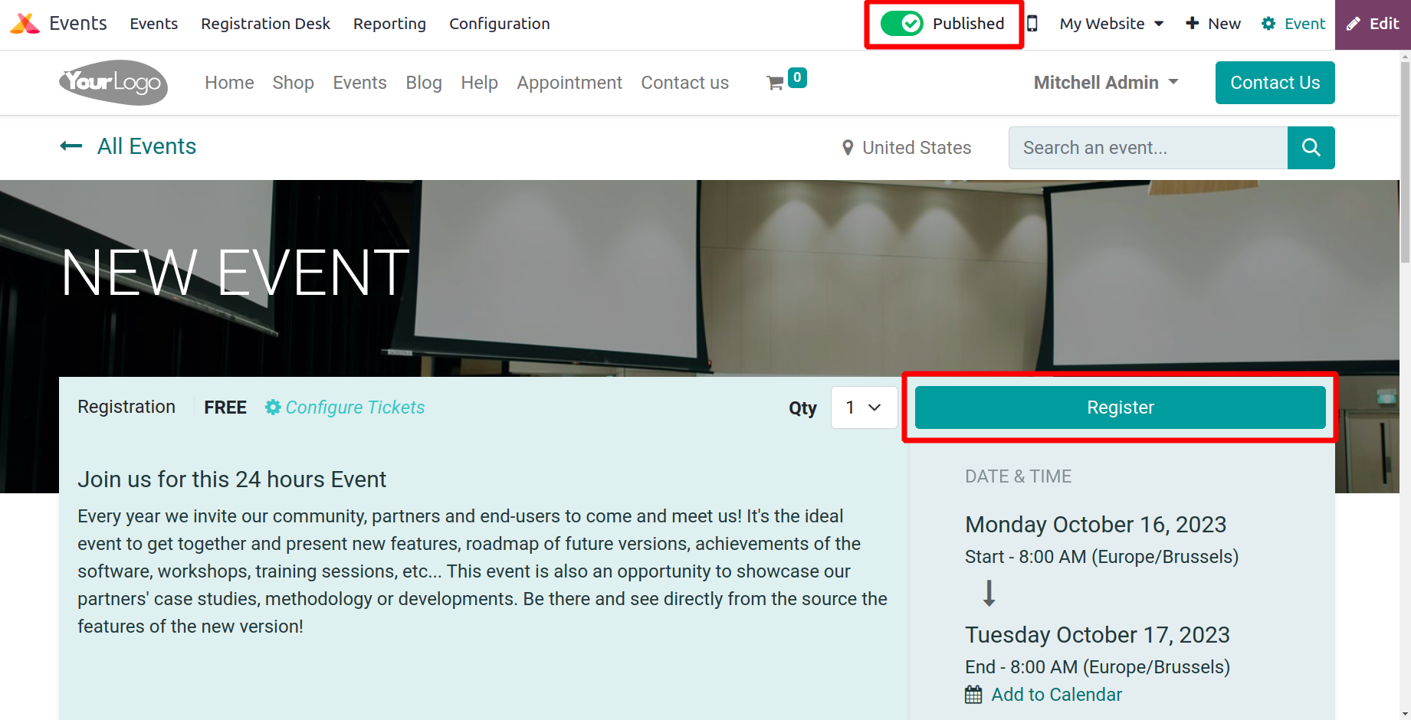
Task: Click the search magnifier button
Action: pos(1311,148)
